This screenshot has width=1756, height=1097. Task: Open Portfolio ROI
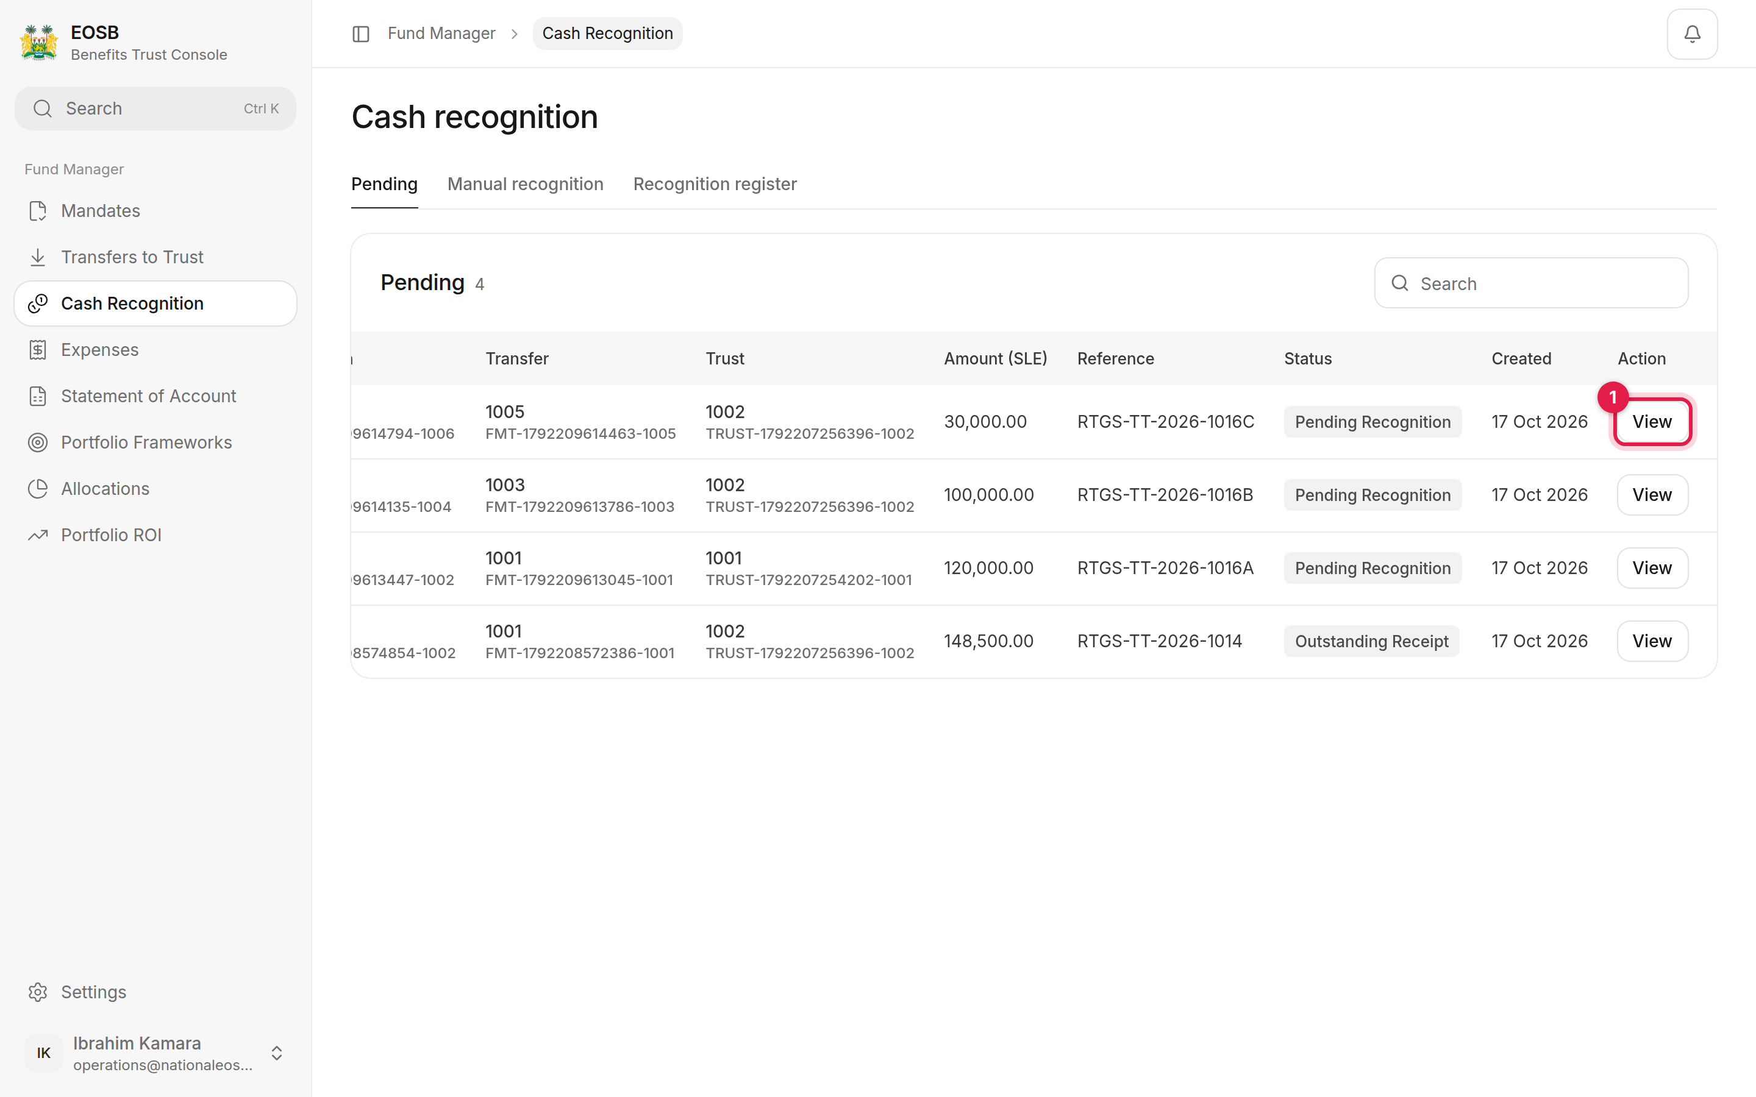(x=155, y=536)
